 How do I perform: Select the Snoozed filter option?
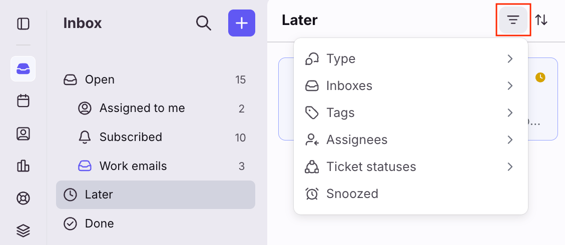[x=410, y=193]
